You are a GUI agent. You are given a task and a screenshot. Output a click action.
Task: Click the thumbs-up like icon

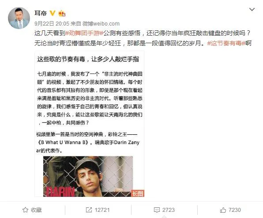tap(223, 210)
